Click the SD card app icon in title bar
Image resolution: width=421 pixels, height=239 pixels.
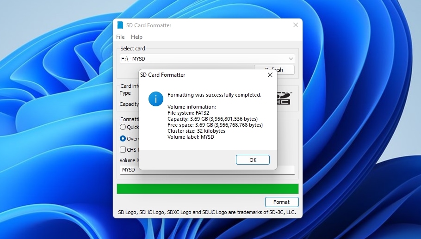[120, 25]
